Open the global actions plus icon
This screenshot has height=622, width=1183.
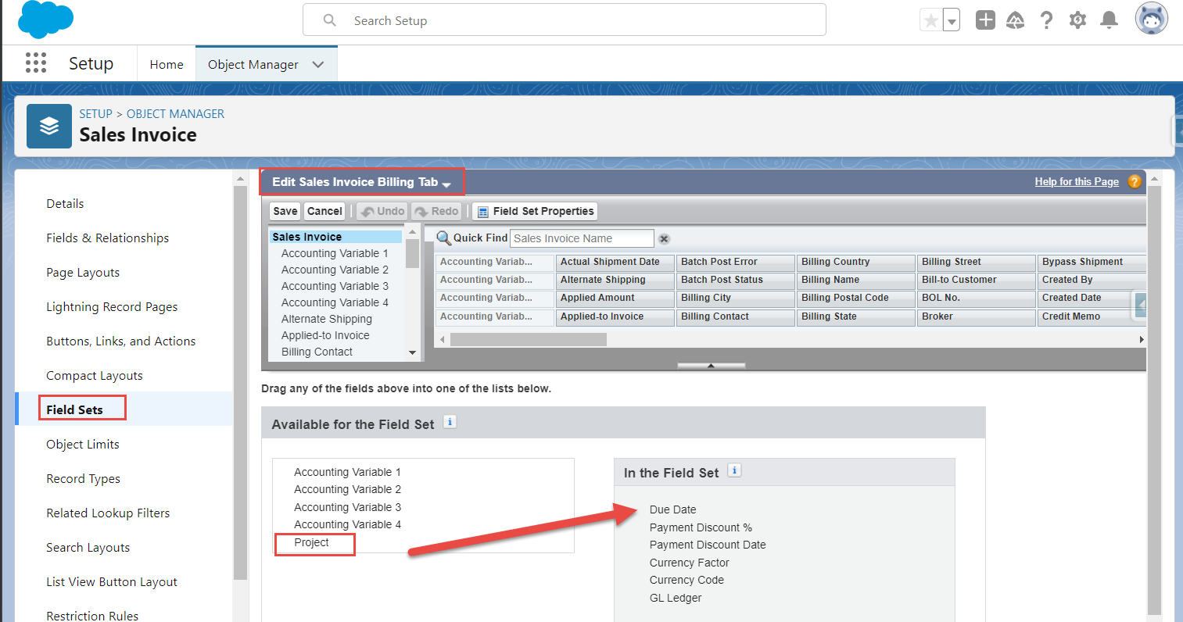click(x=985, y=20)
